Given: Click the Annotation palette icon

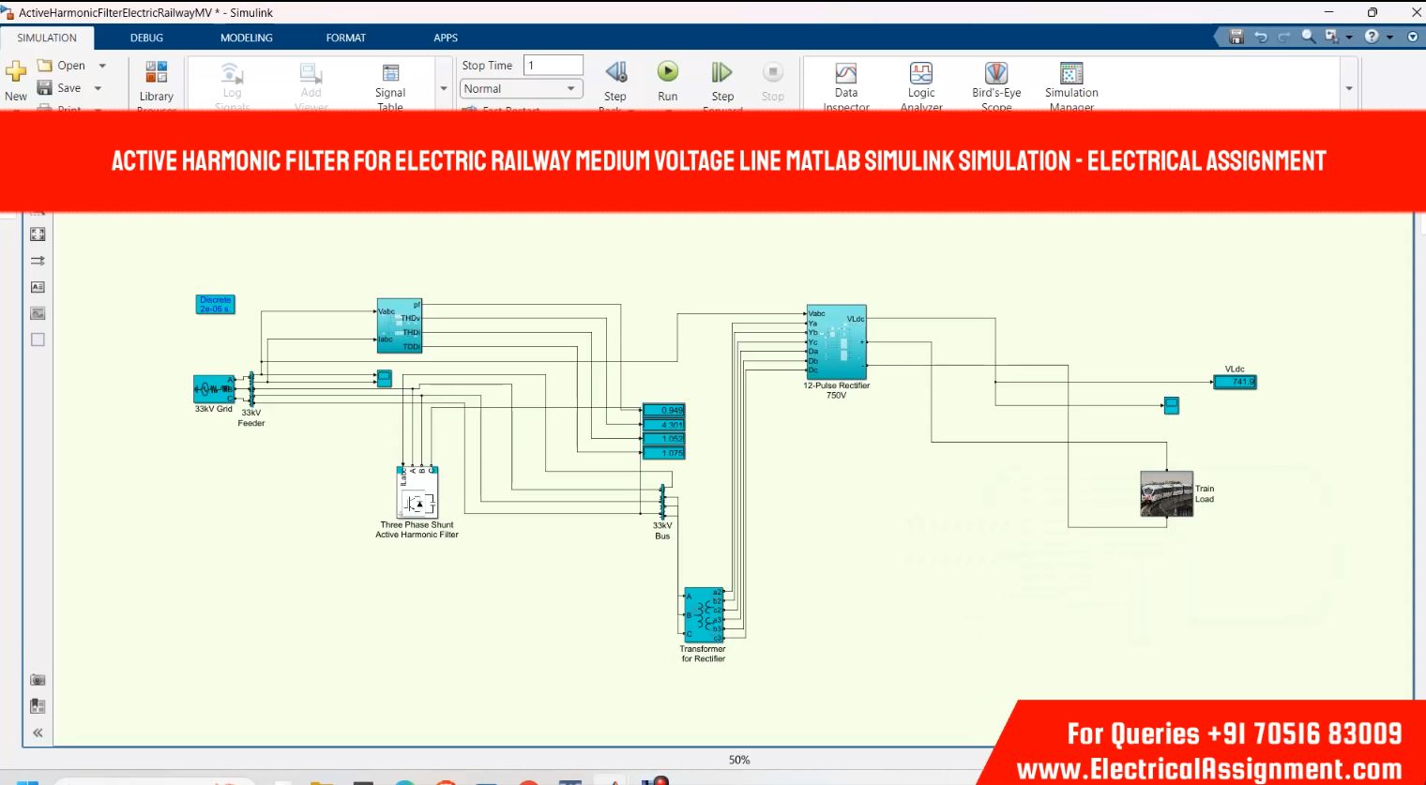Looking at the screenshot, I should click(x=38, y=287).
